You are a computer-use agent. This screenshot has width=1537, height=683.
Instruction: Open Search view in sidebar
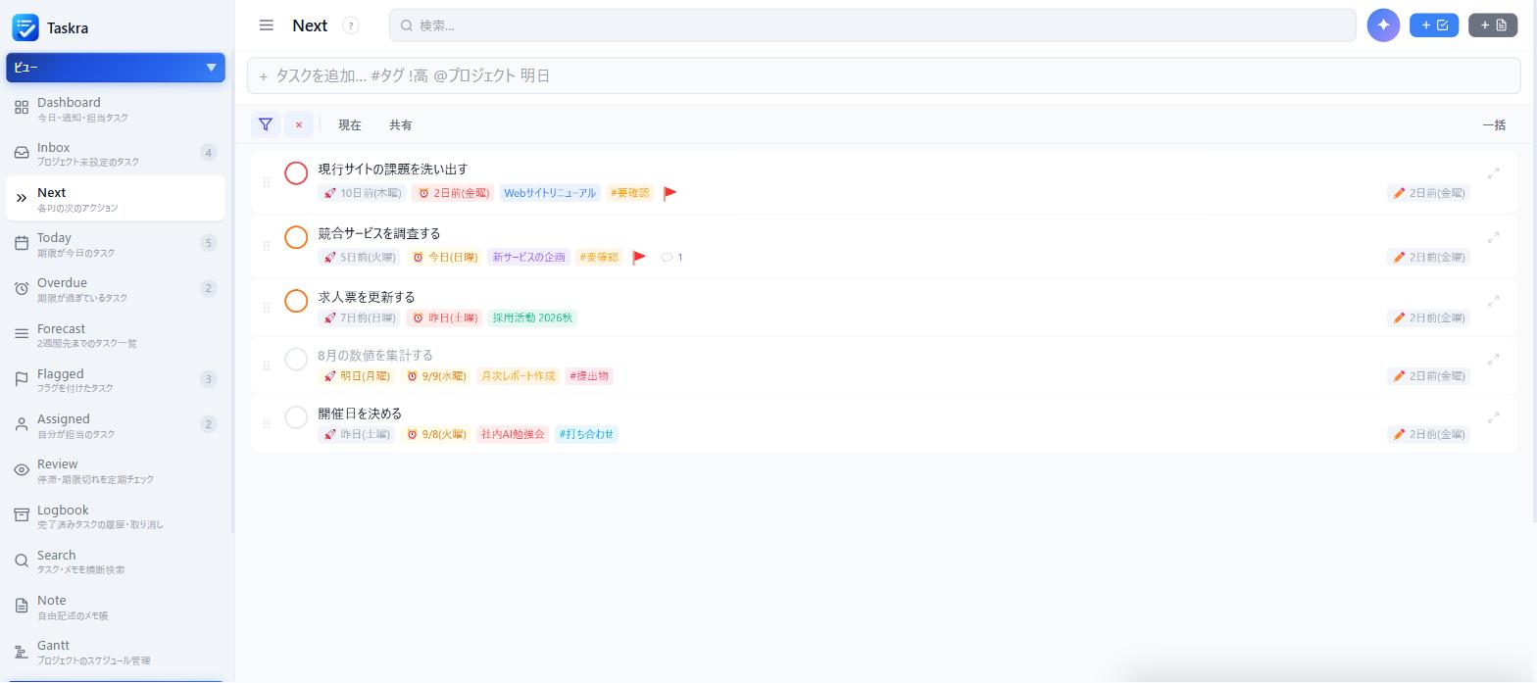click(x=116, y=561)
